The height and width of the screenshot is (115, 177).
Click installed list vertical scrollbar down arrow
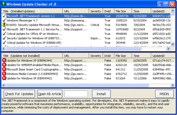point(173,45)
